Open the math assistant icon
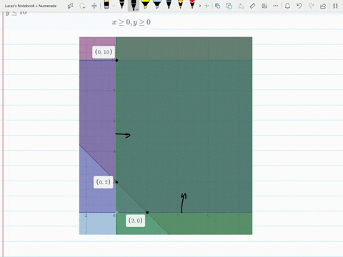Image resolution: width=343 pixels, height=257 pixels. coord(264,6)
